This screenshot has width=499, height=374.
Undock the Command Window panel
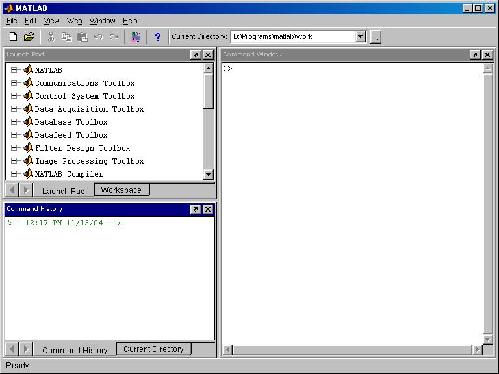475,55
